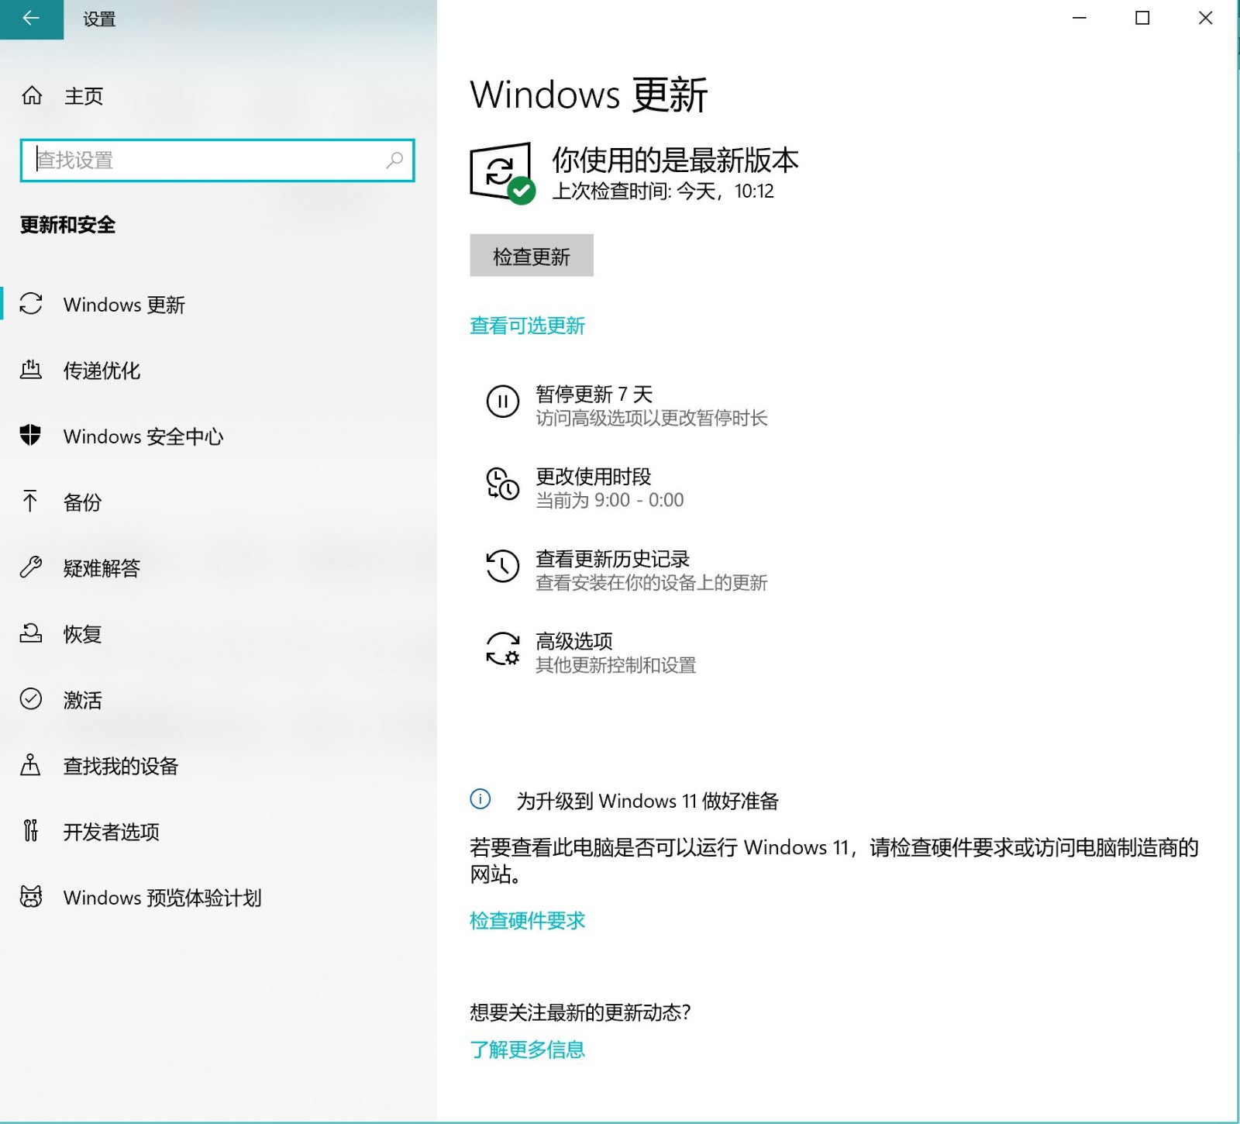
Task: Click the back arrow in Settings
Action: 31,19
